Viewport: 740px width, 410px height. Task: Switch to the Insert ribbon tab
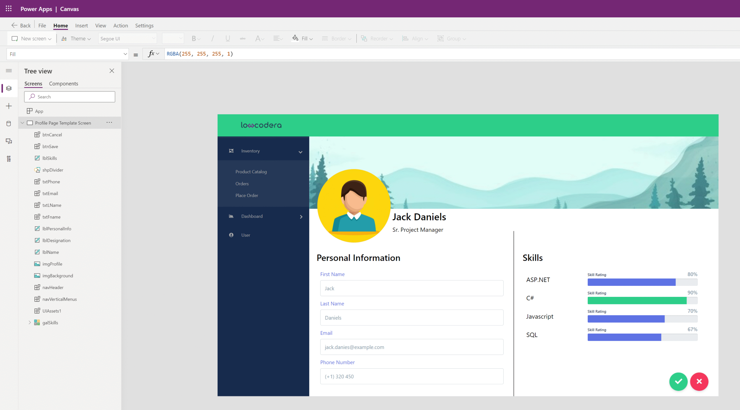pos(81,25)
